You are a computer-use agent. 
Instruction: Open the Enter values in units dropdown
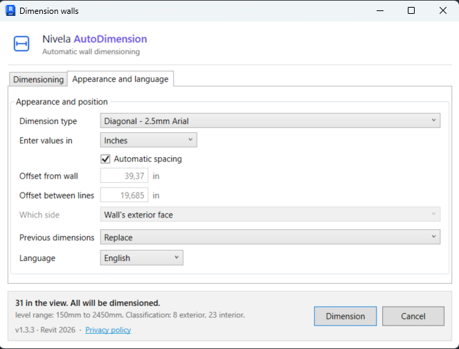point(148,140)
